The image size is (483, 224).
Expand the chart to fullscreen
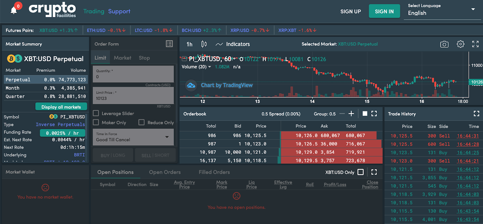click(x=475, y=44)
